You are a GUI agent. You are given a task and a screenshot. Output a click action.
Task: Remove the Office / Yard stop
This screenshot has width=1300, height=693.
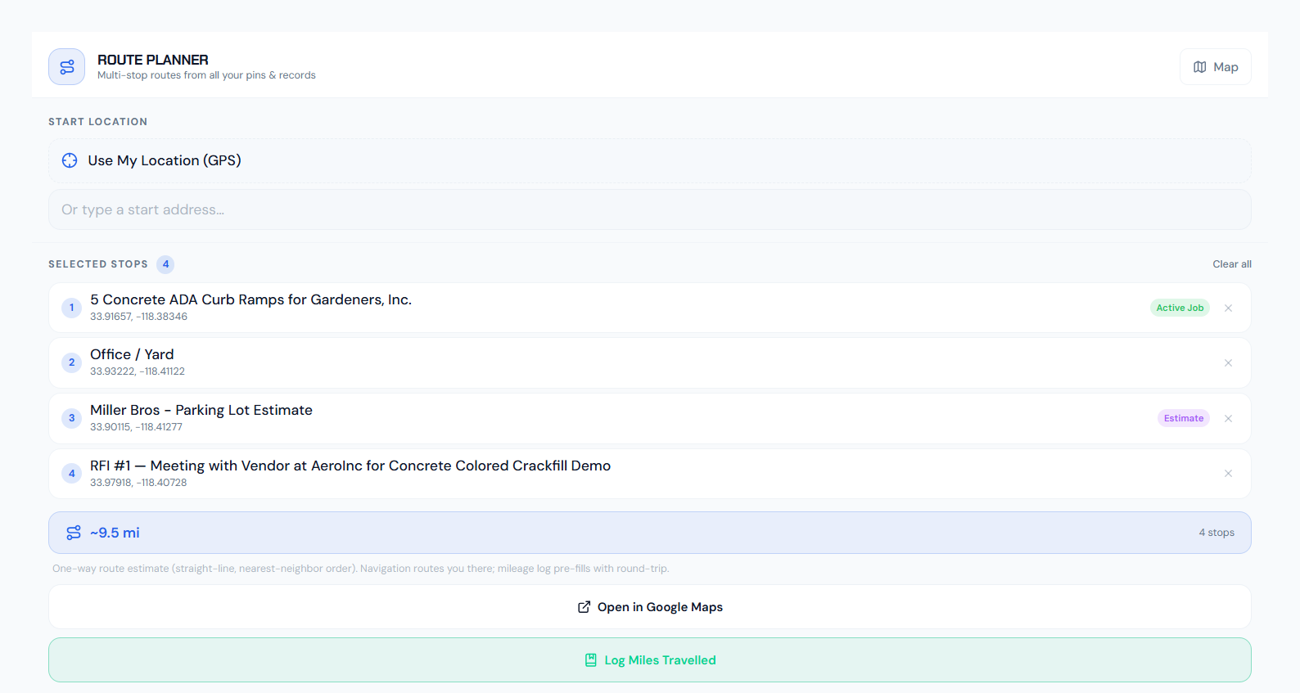point(1228,362)
